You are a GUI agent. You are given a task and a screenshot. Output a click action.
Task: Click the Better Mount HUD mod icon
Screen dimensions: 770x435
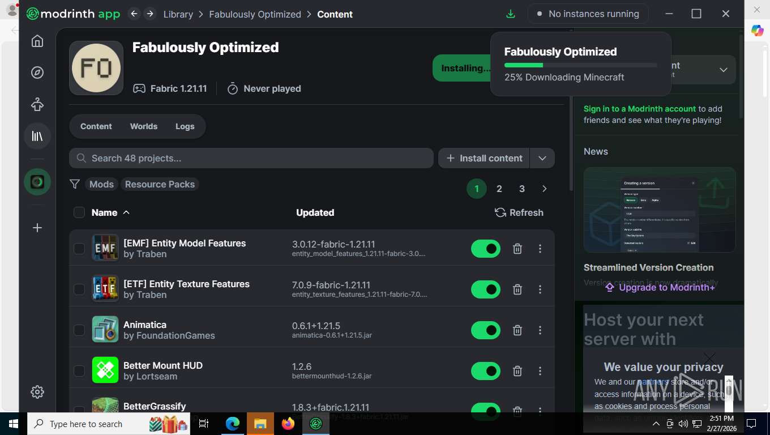[x=105, y=370]
